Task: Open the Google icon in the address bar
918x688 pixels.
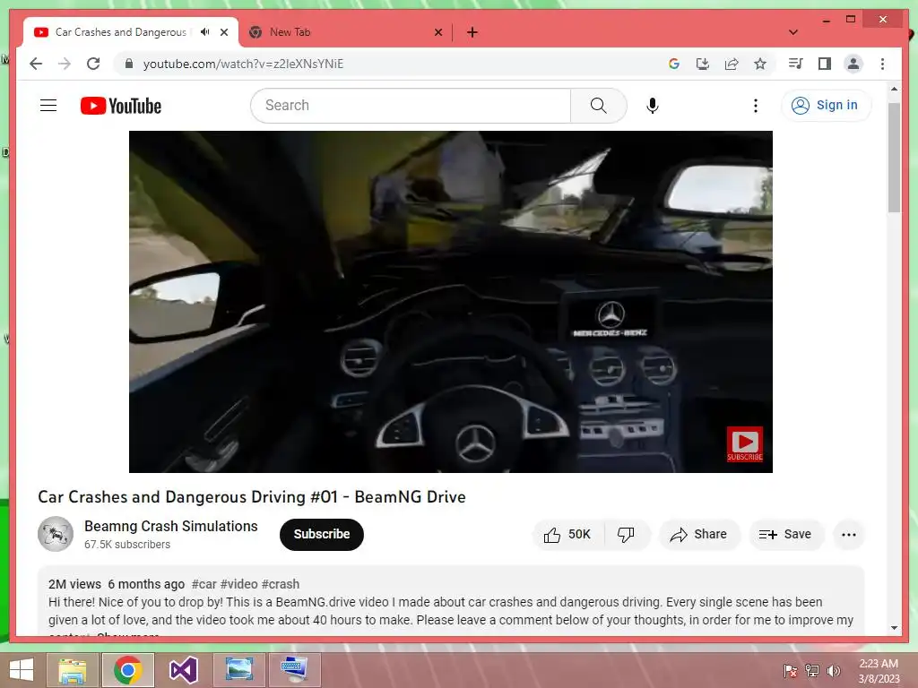Action: pyautogui.click(x=674, y=64)
